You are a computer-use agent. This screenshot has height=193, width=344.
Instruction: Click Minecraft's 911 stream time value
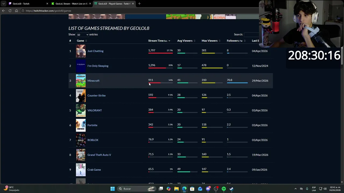(x=150, y=80)
